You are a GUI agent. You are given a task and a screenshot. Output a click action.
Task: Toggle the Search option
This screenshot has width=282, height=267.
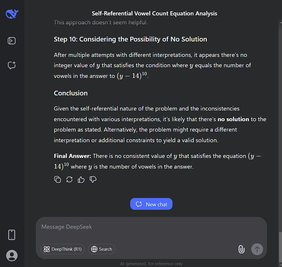(x=101, y=249)
